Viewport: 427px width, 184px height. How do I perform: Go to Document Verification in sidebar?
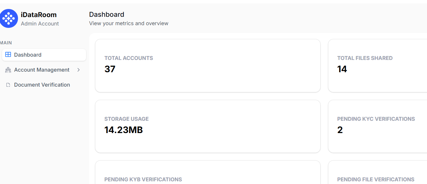click(x=42, y=85)
